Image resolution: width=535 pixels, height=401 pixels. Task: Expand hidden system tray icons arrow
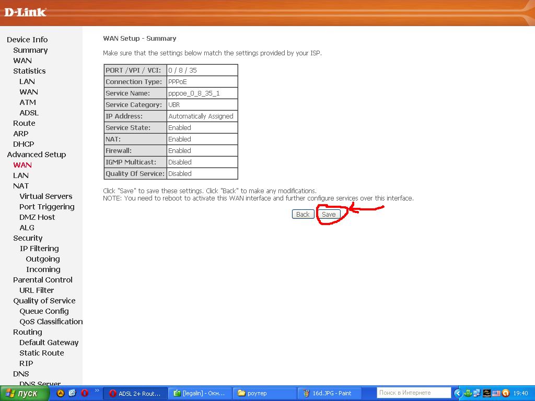click(x=458, y=393)
